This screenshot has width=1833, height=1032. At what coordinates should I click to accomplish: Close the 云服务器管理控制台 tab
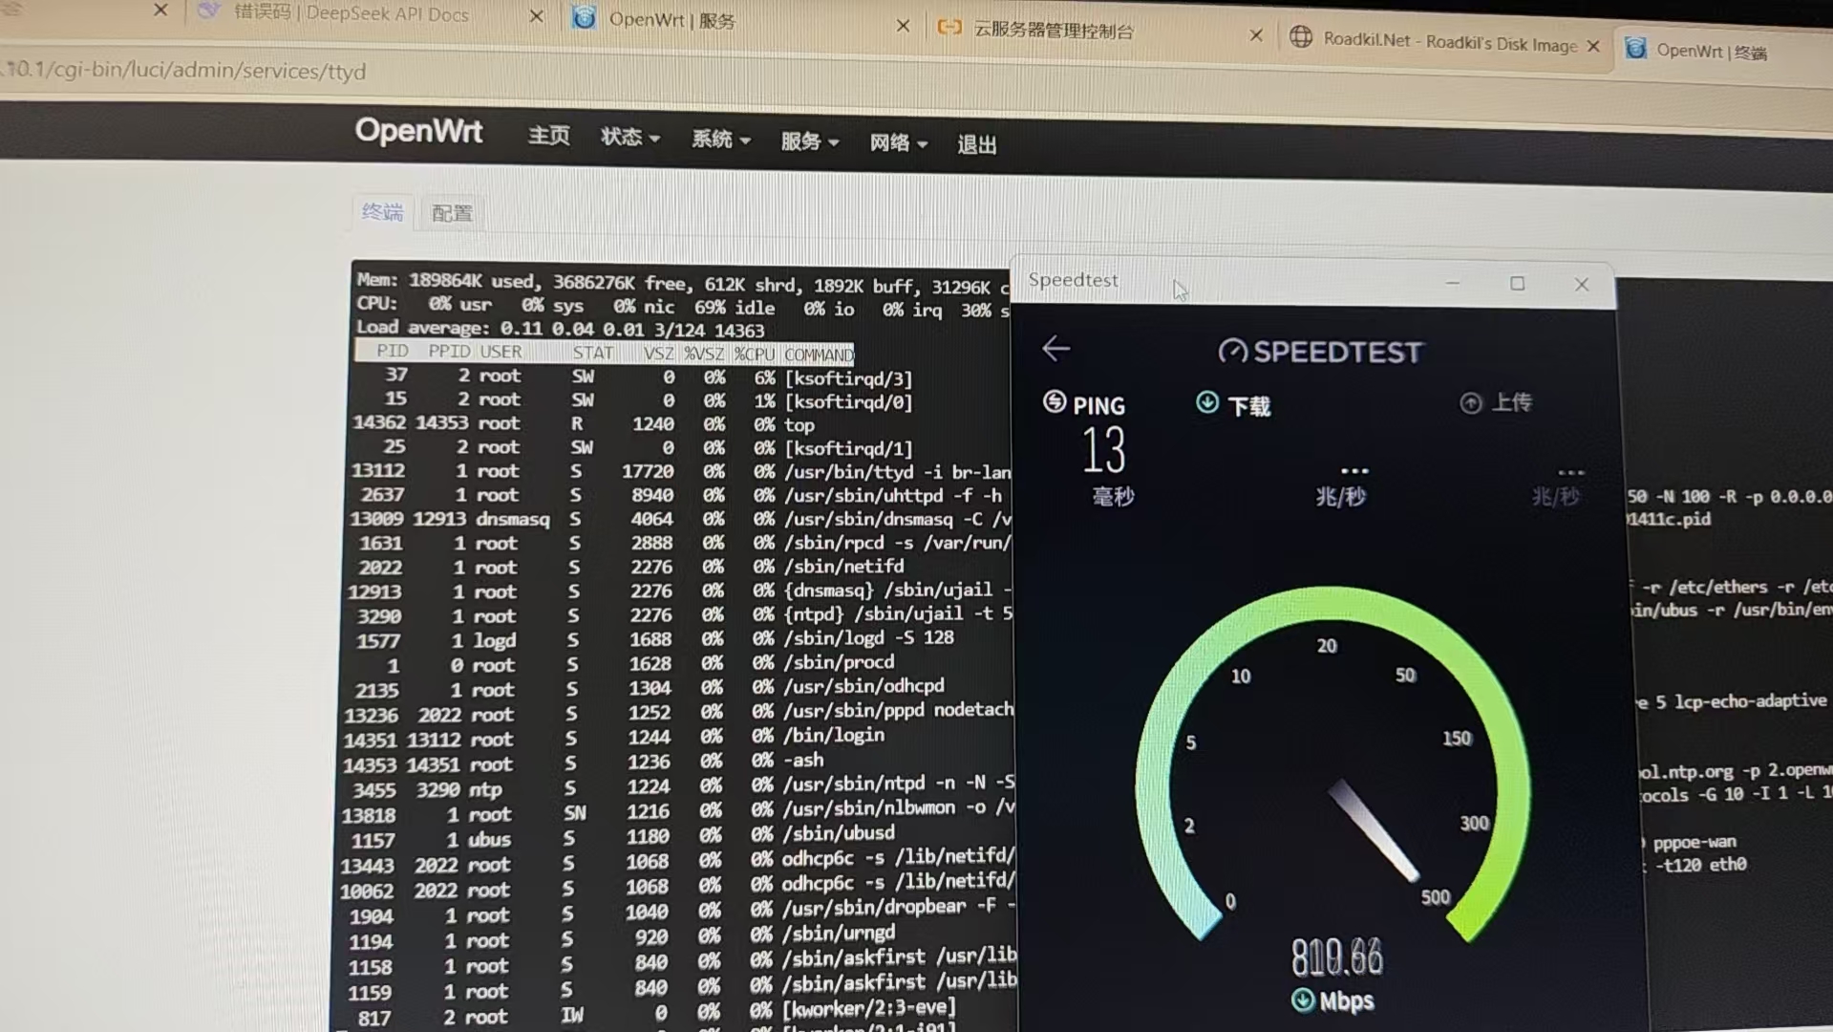1256,35
